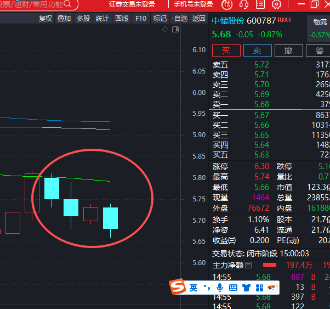The width and height of the screenshot is (330, 309).
Task: Click 主力净额 197.4万 value
Action: coord(299,265)
